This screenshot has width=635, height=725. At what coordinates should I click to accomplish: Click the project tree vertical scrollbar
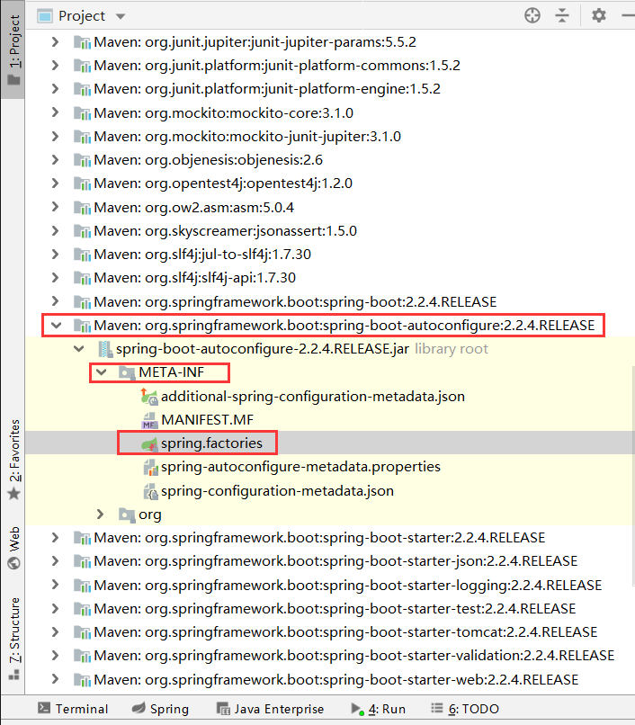(632, 475)
